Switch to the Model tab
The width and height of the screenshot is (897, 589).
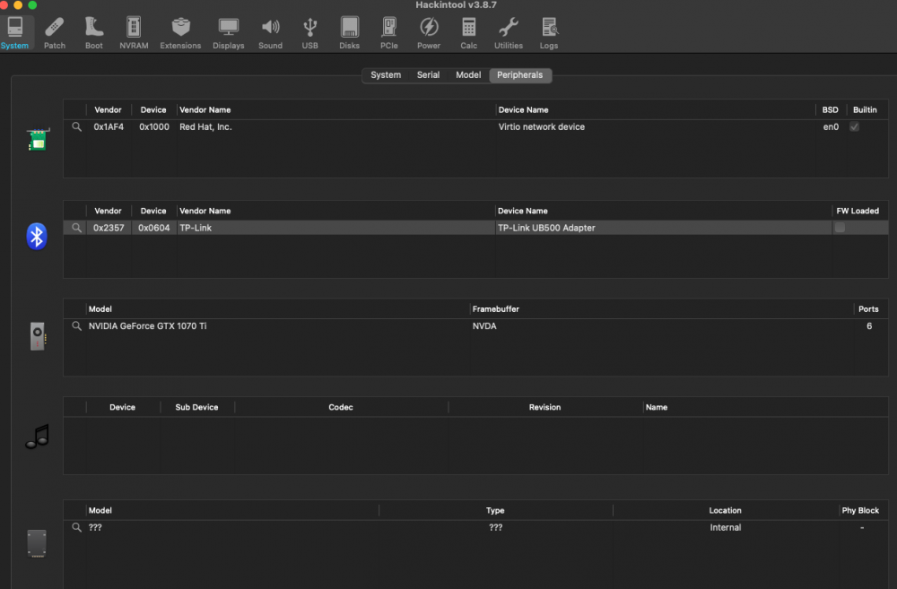point(468,75)
